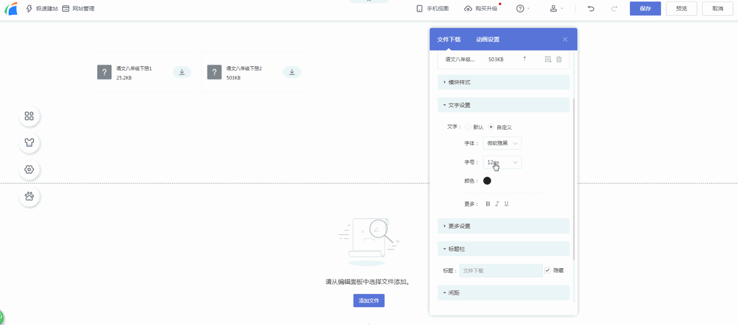Image resolution: width=738 pixels, height=325 pixels.
Task: Toggle italic text formatting
Action: click(x=497, y=204)
